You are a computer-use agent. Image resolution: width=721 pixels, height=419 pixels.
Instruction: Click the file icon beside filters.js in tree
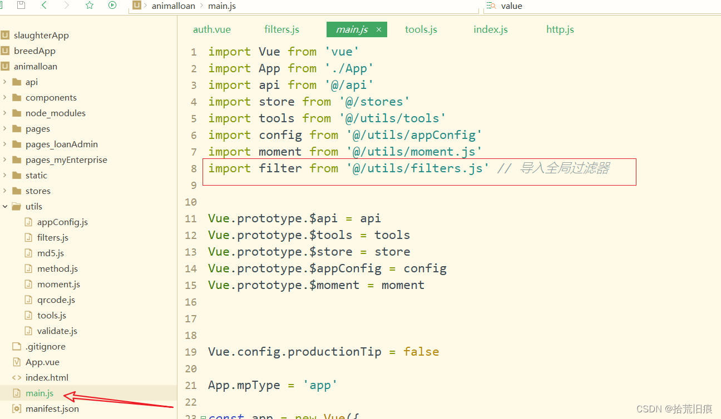tap(28, 237)
